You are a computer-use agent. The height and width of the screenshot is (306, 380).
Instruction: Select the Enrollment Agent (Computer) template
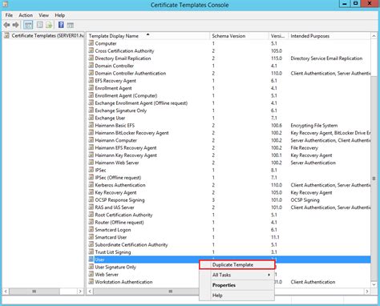[126, 95]
